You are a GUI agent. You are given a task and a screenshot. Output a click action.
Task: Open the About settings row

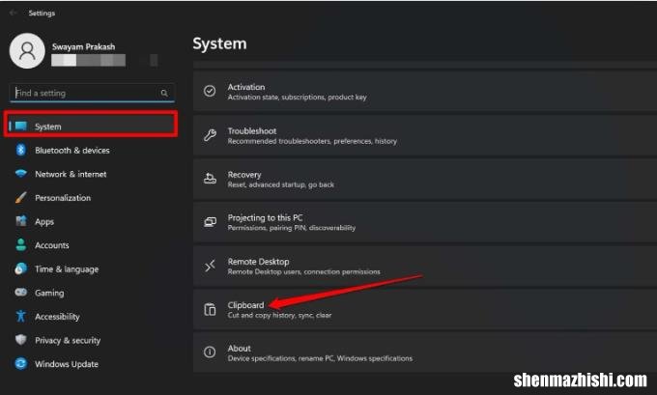(425, 353)
